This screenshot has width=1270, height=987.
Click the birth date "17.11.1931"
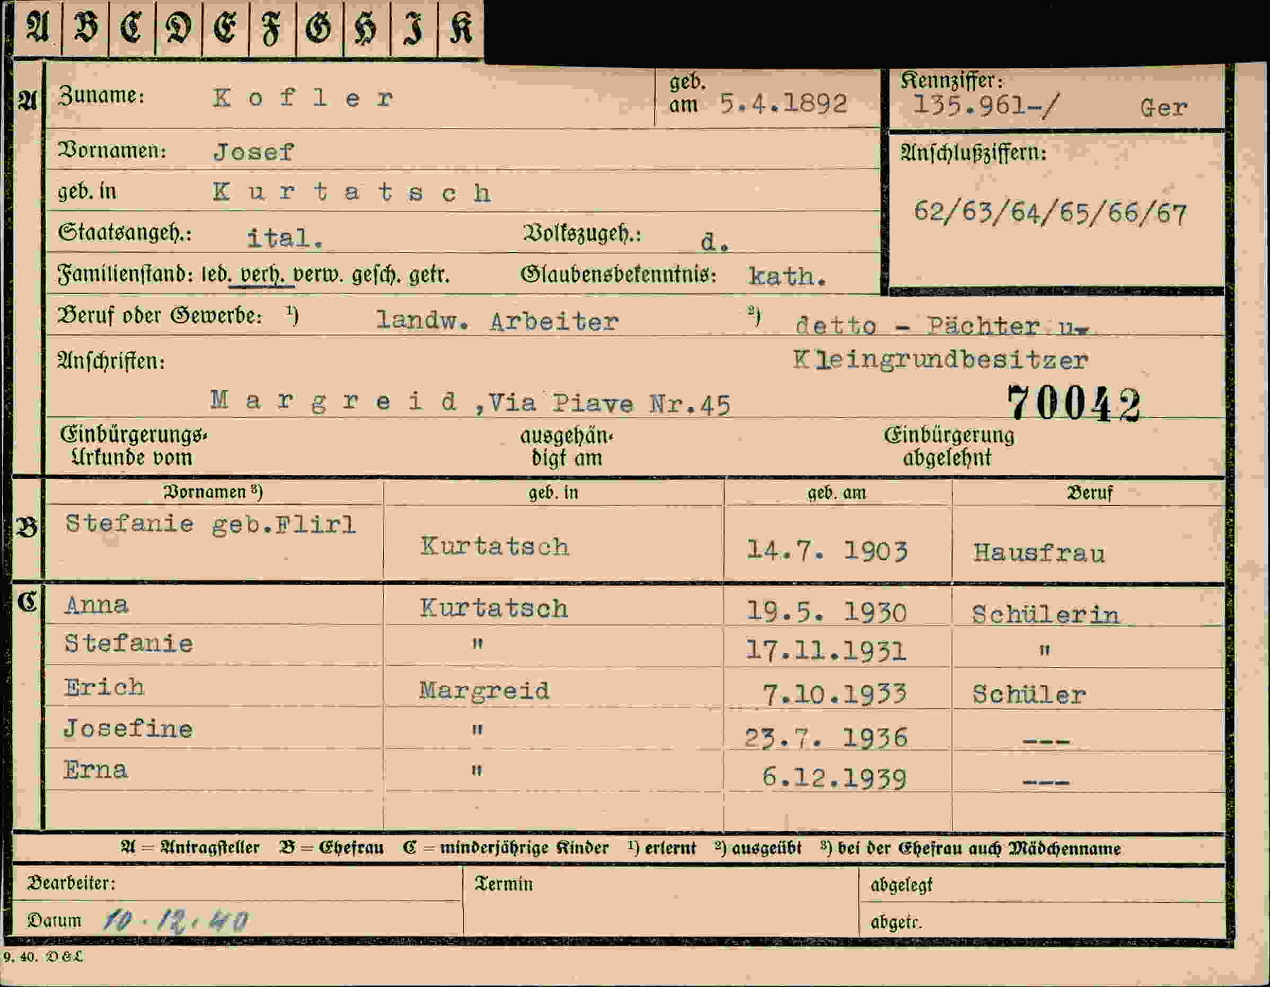(x=826, y=651)
